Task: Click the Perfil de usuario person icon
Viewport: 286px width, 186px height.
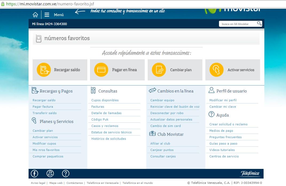Action: coord(211,90)
